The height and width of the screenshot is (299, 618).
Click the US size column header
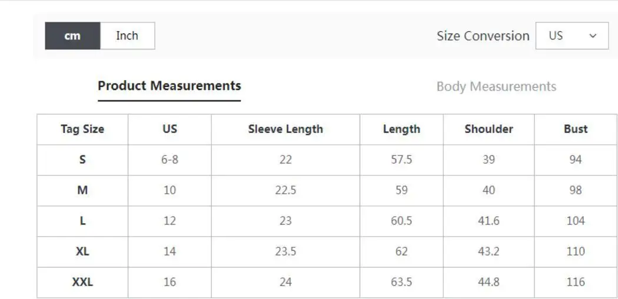coord(170,129)
